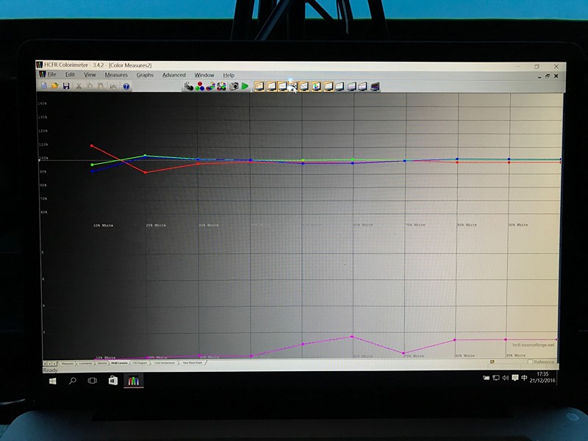Open Task View on the taskbar

(93, 381)
